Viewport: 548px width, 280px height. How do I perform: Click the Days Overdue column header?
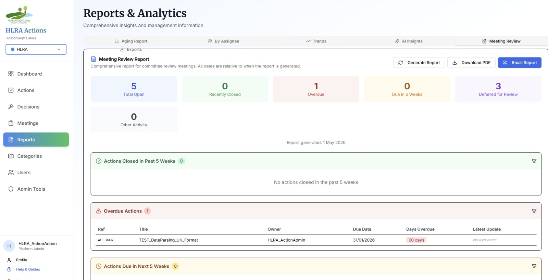[x=420, y=229]
